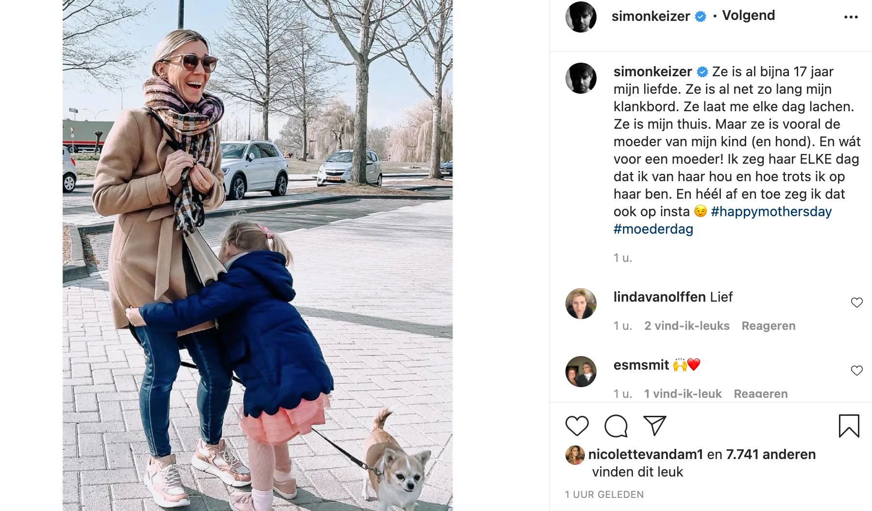Click the simonkeizer avatar beside the caption
The image size is (872, 511).
pos(581,78)
